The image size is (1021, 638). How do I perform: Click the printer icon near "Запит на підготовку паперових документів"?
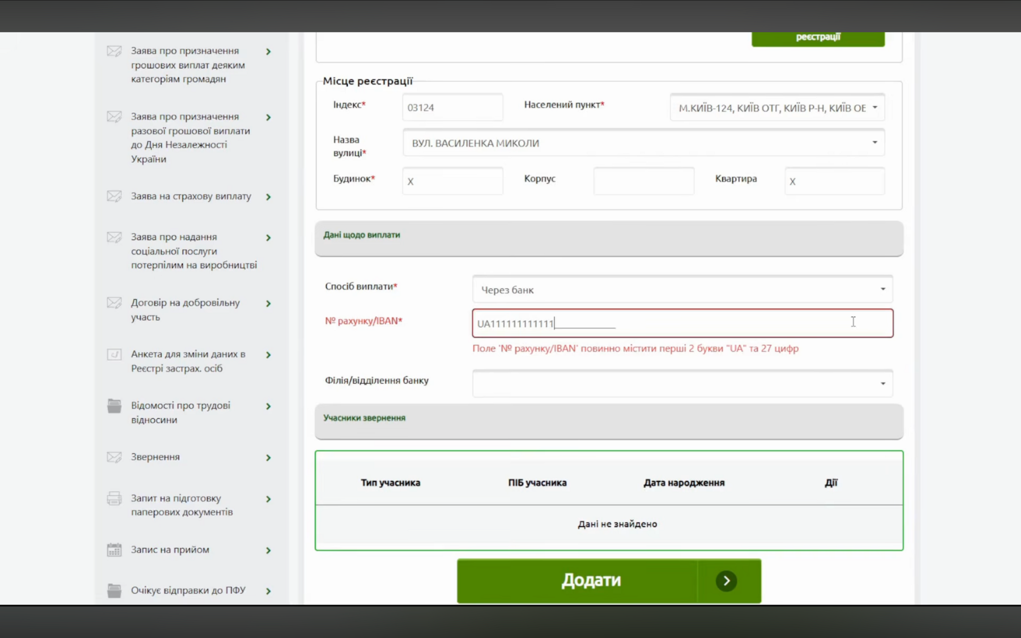pyautogui.click(x=113, y=499)
